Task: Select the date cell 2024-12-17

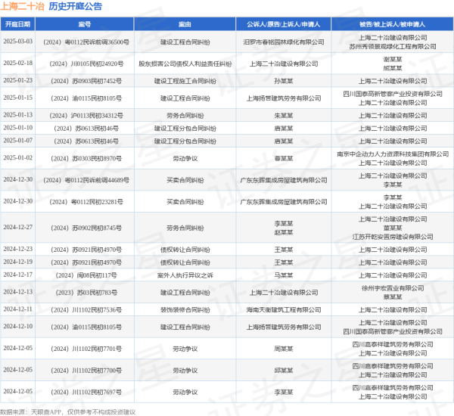Action: coord(17,275)
